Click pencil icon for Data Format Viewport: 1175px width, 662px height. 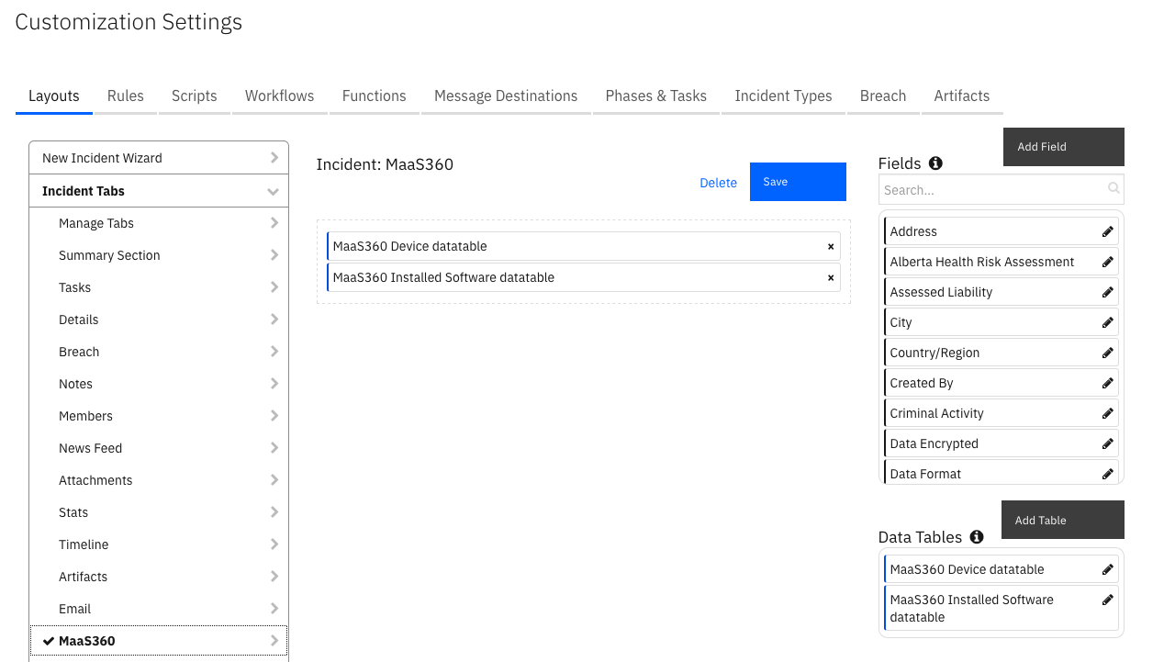[x=1108, y=475]
